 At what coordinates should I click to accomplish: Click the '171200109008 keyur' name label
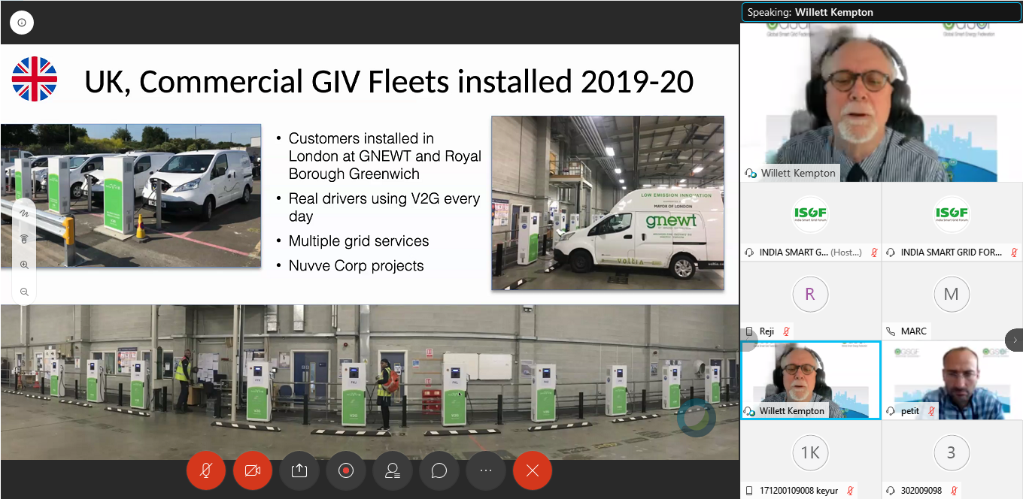coord(800,491)
